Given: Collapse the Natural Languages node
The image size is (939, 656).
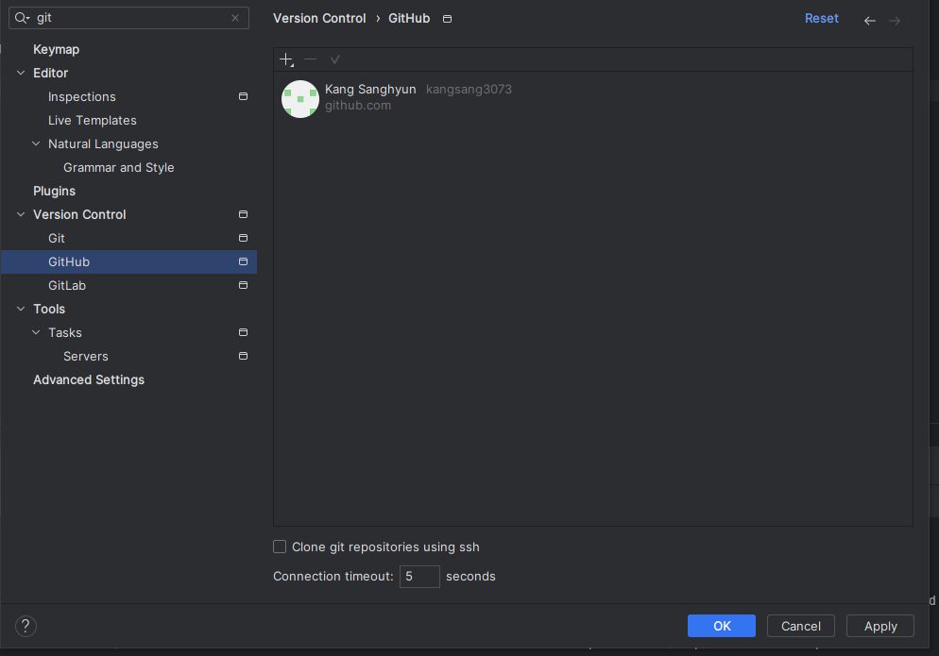Looking at the screenshot, I should (36, 143).
